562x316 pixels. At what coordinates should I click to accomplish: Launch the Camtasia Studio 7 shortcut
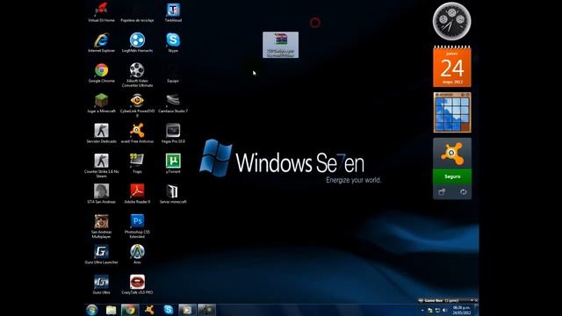pos(173,104)
